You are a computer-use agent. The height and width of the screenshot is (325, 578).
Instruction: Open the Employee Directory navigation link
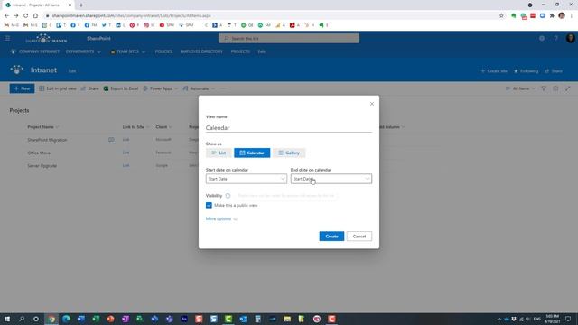[201, 51]
